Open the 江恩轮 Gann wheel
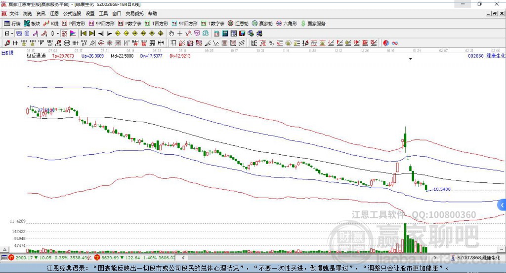 (238, 24)
